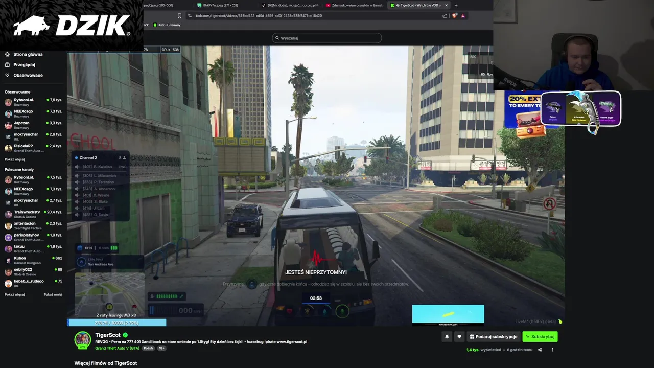This screenshot has width=654, height=368.
Task: Open three-dot options menu below video
Action: (x=552, y=350)
